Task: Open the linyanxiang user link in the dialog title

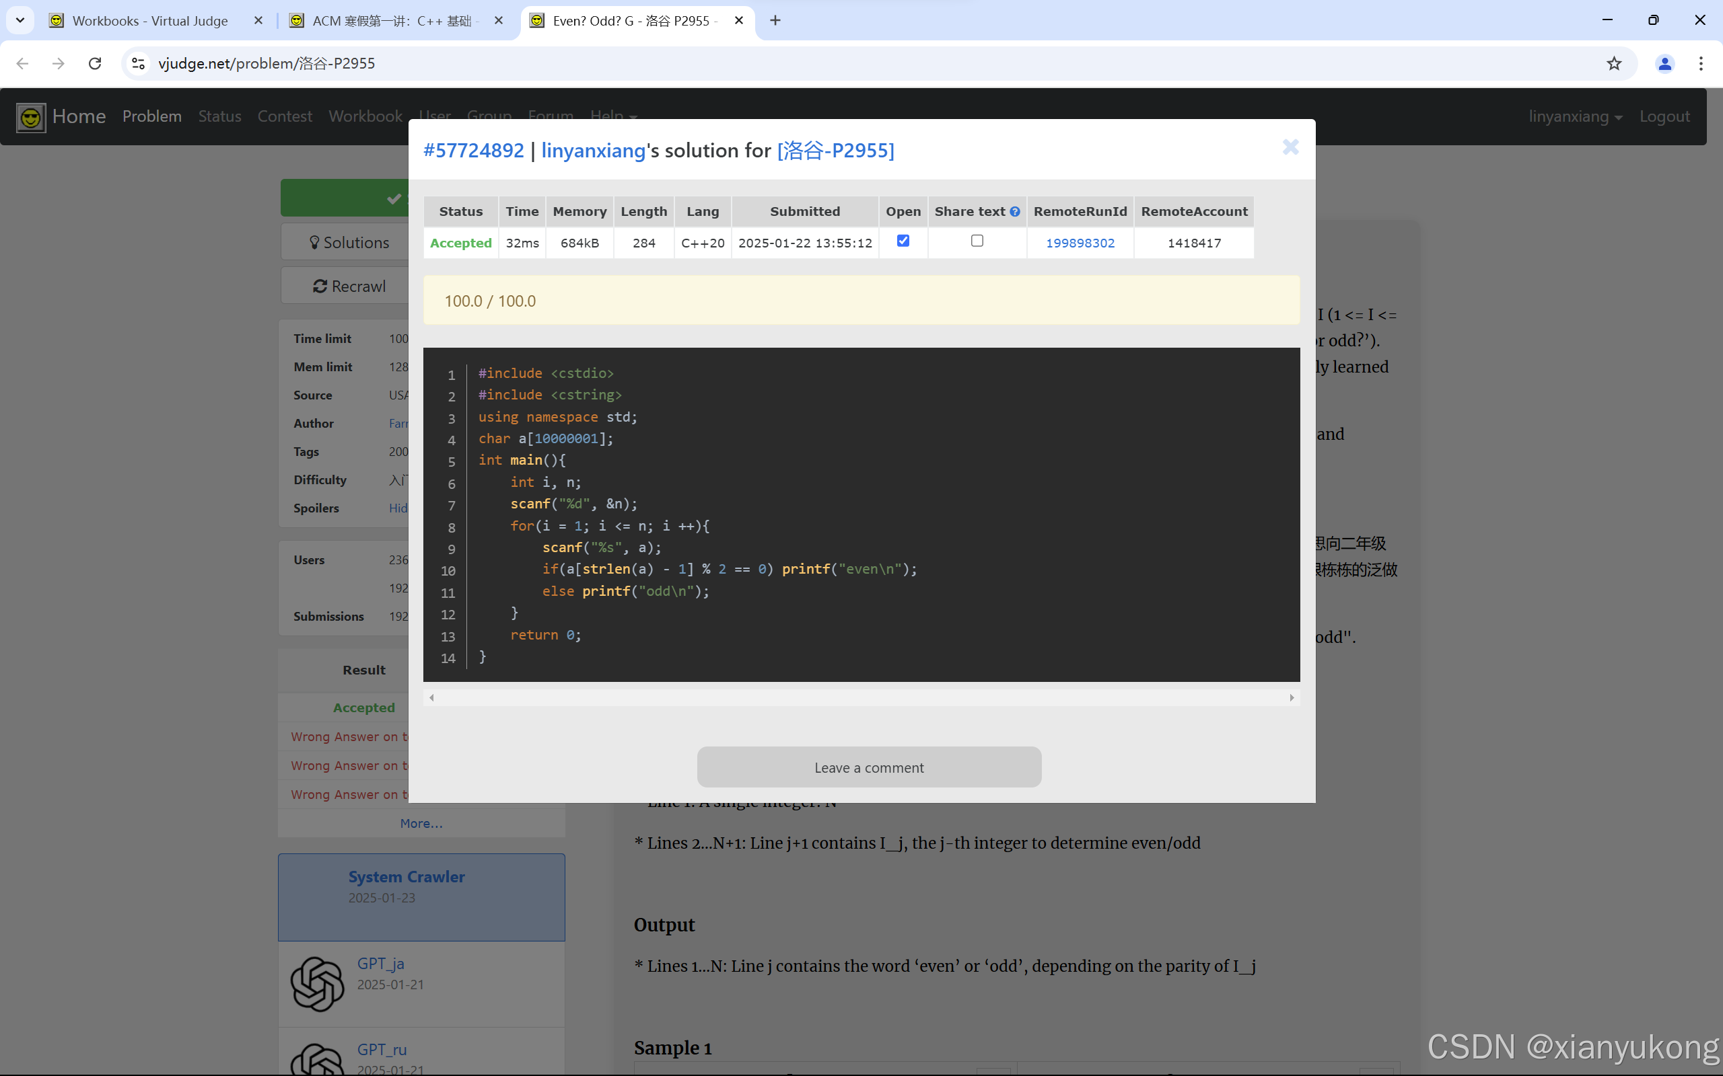Action: click(593, 150)
